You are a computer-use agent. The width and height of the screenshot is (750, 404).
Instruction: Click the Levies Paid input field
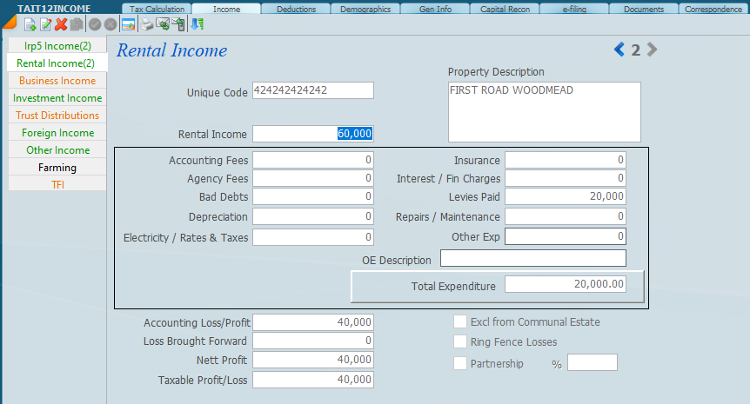[x=565, y=197]
